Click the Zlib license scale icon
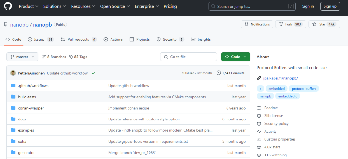Viewport: 348px width, 159px height. [259, 116]
